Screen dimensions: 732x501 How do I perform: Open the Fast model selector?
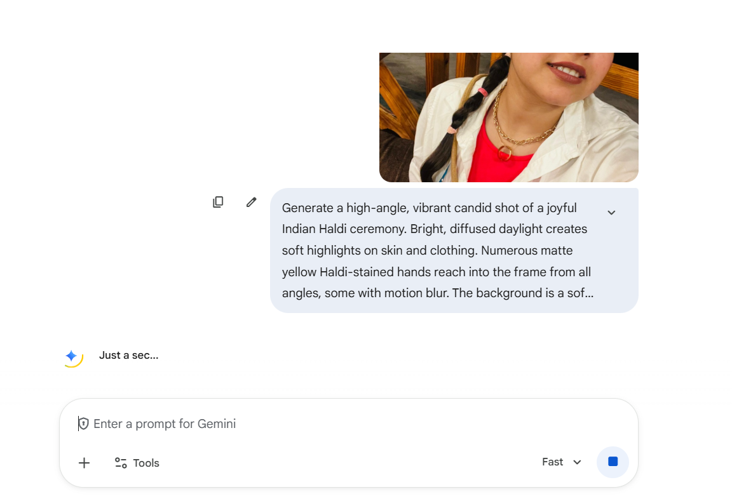[553, 462]
